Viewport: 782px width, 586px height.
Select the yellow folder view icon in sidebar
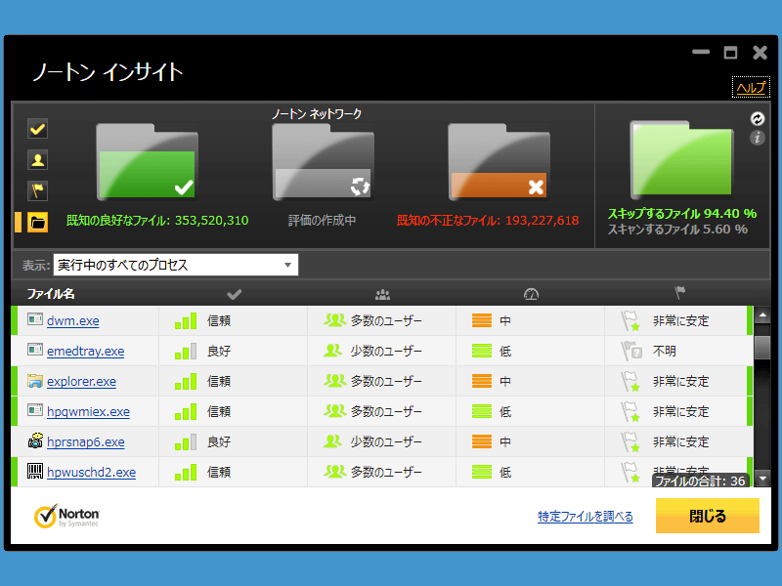point(37,223)
